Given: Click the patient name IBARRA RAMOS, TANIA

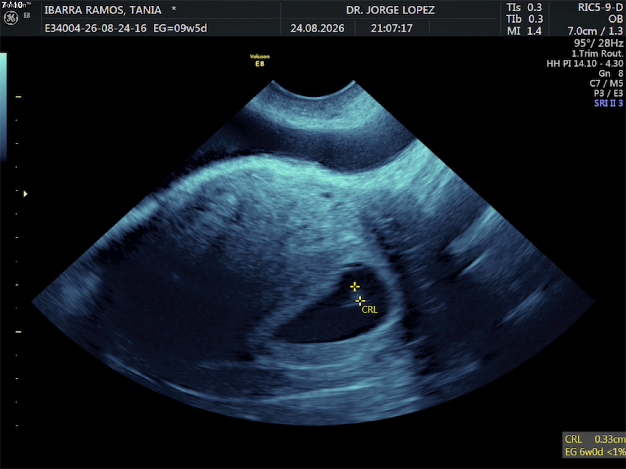Looking at the screenshot, I should (103, 10).
